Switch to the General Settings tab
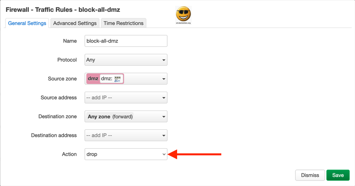The image size is (355, 186). 27,23
